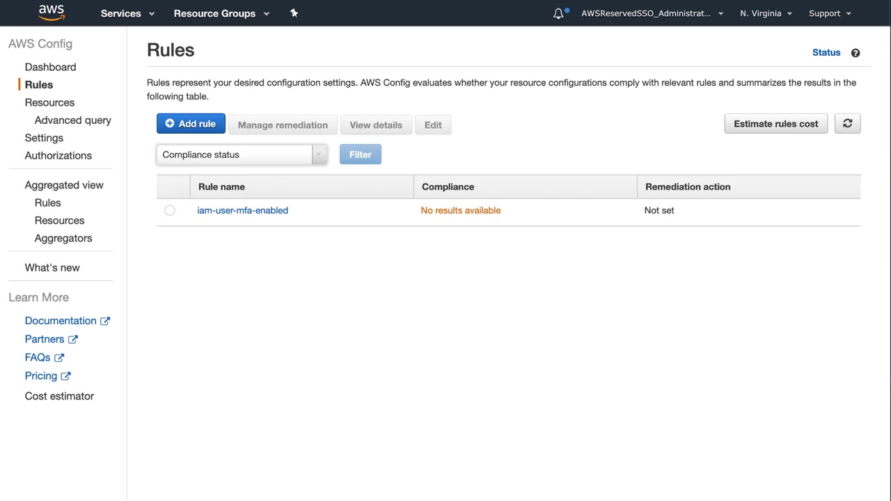Click the Pricing external link icon
The image size is (891, 501).
(66, 376)
